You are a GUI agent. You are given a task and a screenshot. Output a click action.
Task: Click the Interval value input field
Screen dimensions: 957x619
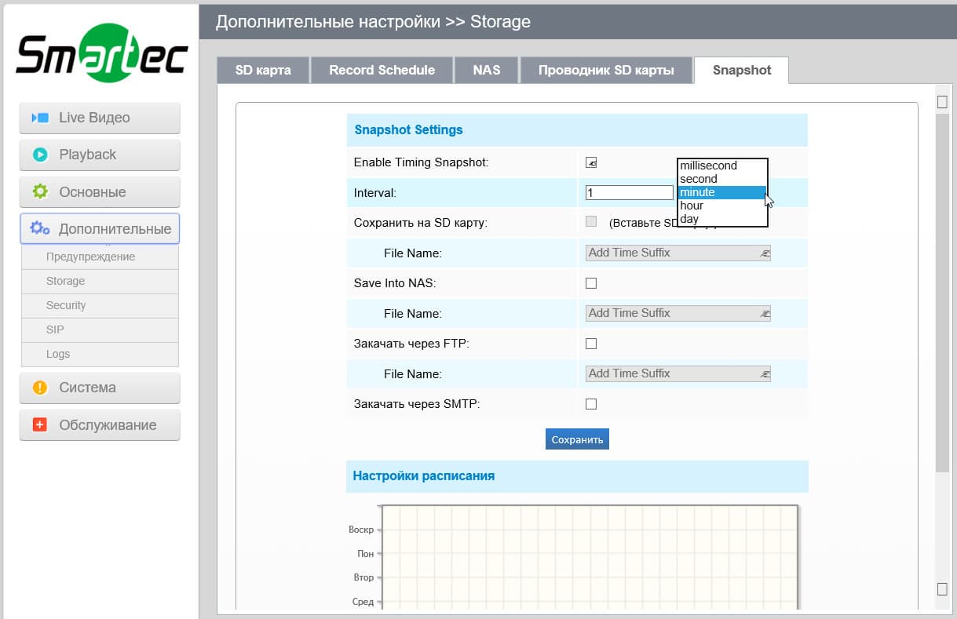(629, 192)
